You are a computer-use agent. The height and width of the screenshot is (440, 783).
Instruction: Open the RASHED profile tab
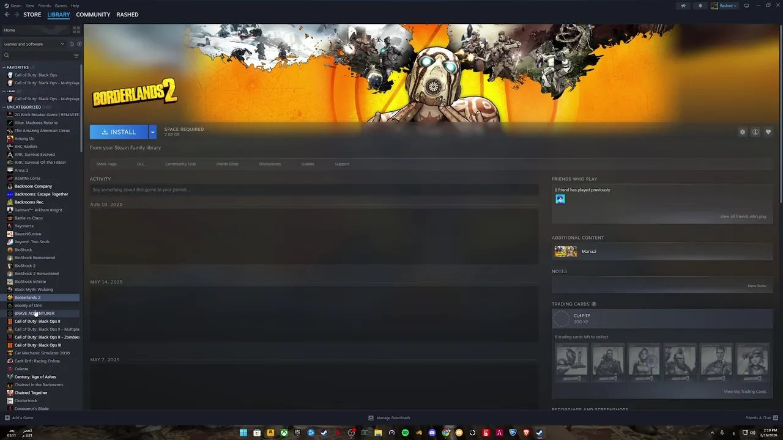(x=127, y=14)
